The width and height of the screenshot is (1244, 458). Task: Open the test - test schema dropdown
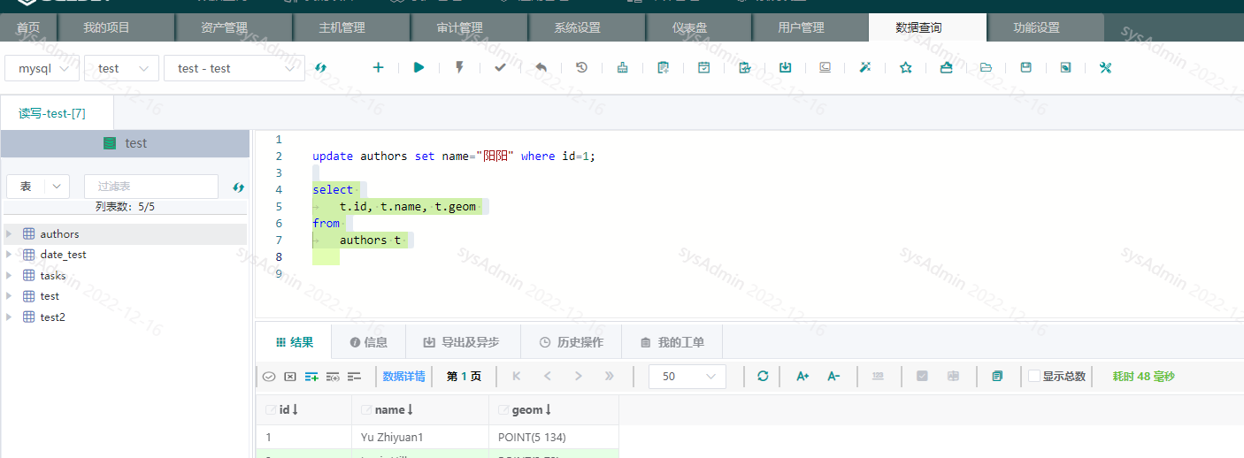pyautogui.click(x=234, y=68)
